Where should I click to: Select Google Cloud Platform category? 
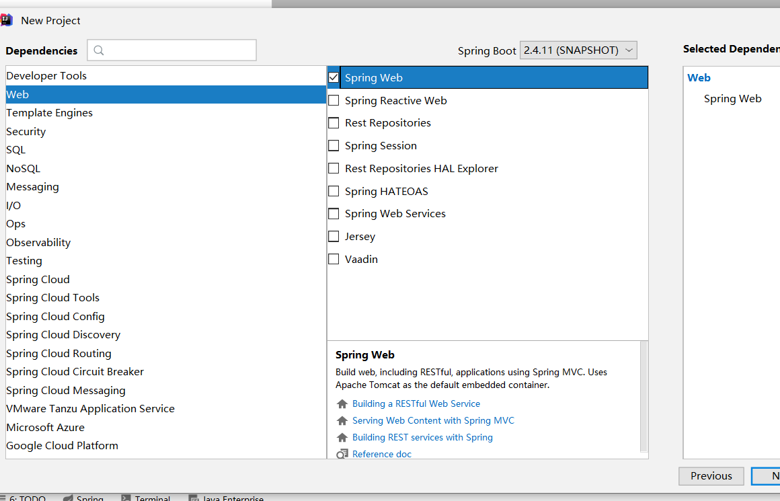click(x=165, y=447)
